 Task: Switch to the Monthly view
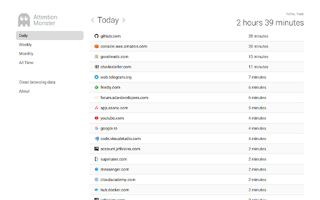pyautogui.click(x=26, y=53)
